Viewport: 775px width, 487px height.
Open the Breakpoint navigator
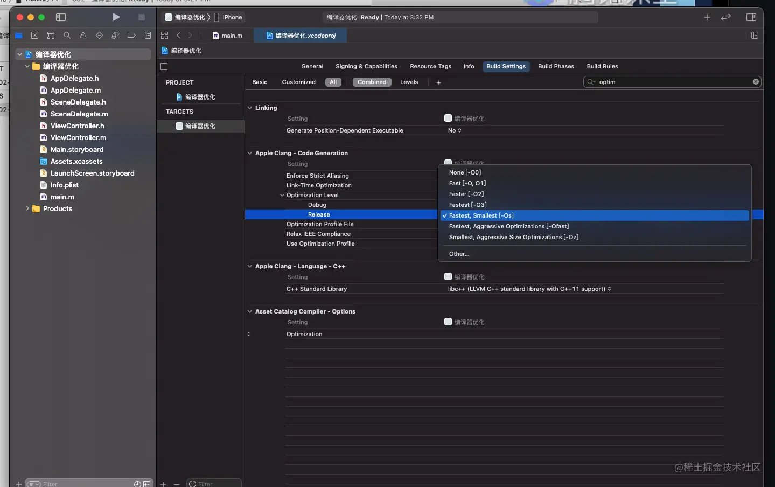tap(131, 36)
